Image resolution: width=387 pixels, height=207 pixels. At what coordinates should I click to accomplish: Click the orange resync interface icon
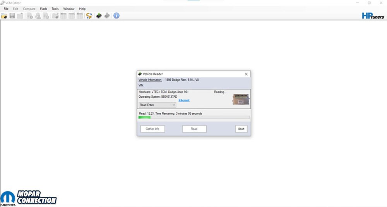tap(89, 16)
